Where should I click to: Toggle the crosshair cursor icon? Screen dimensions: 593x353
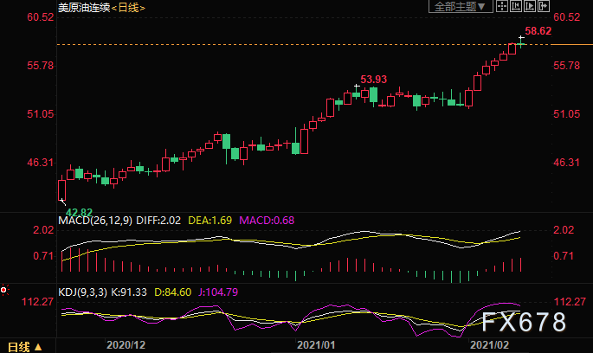[502, 6]
